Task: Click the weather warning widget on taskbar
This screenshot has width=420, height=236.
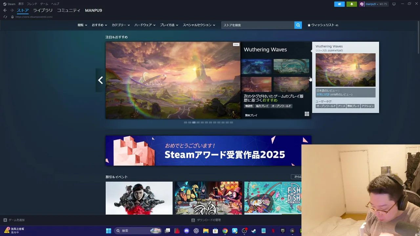Action: (x=14, y=230)
